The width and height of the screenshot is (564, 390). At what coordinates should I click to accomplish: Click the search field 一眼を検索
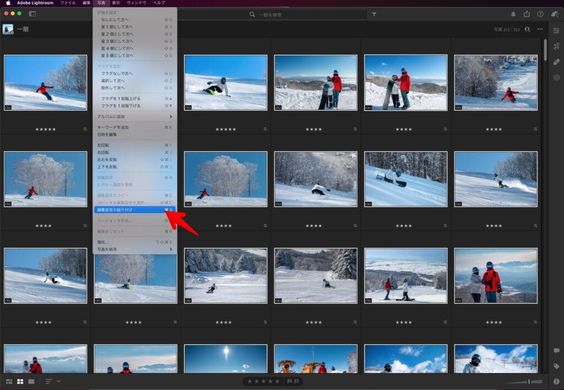point(273,14)
